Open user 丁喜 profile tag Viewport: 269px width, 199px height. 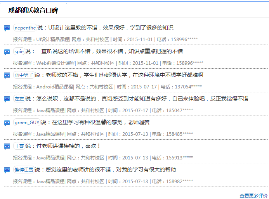click(19, 146)
